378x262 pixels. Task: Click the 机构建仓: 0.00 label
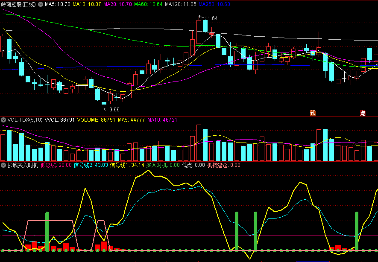224,165
